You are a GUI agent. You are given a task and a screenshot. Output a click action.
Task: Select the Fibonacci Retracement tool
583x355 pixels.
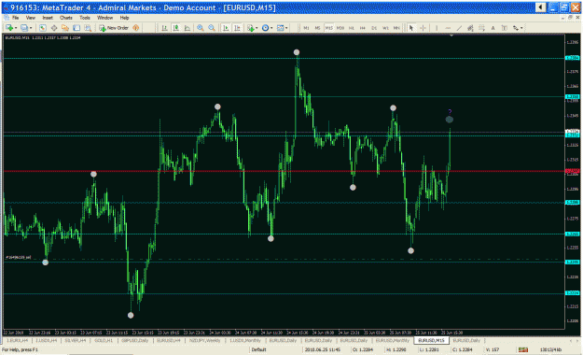pos(481,28)
